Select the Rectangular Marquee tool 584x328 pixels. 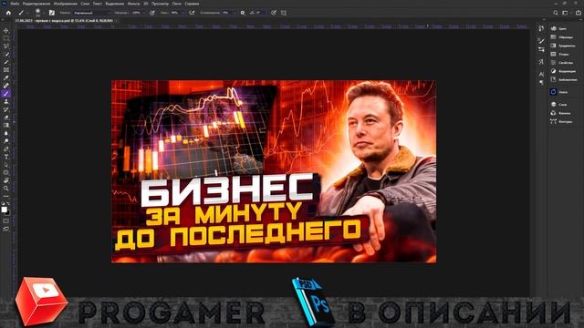tap(6, 38)
